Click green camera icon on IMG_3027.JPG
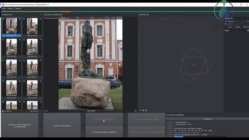The image size is (249, 140). (20, 61)
